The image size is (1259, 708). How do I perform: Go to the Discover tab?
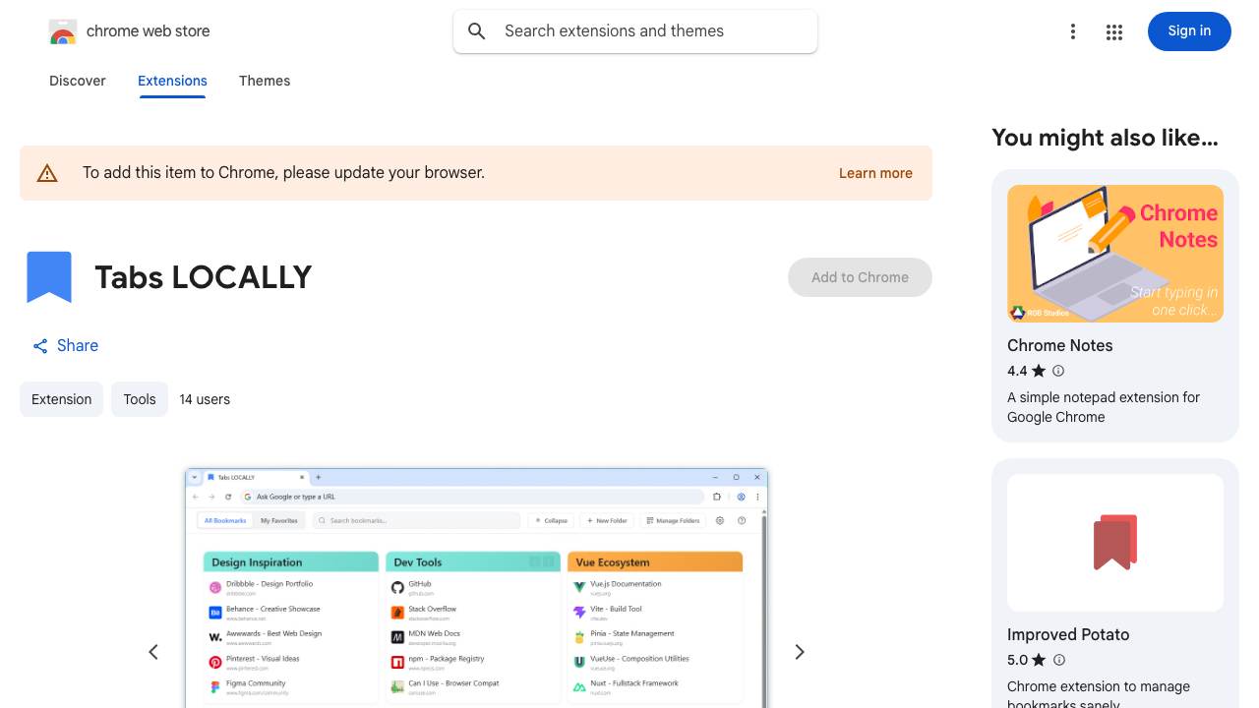[x=78, y=81]
